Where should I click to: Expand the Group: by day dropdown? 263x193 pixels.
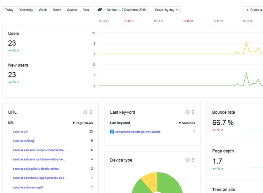coord(166,10)
